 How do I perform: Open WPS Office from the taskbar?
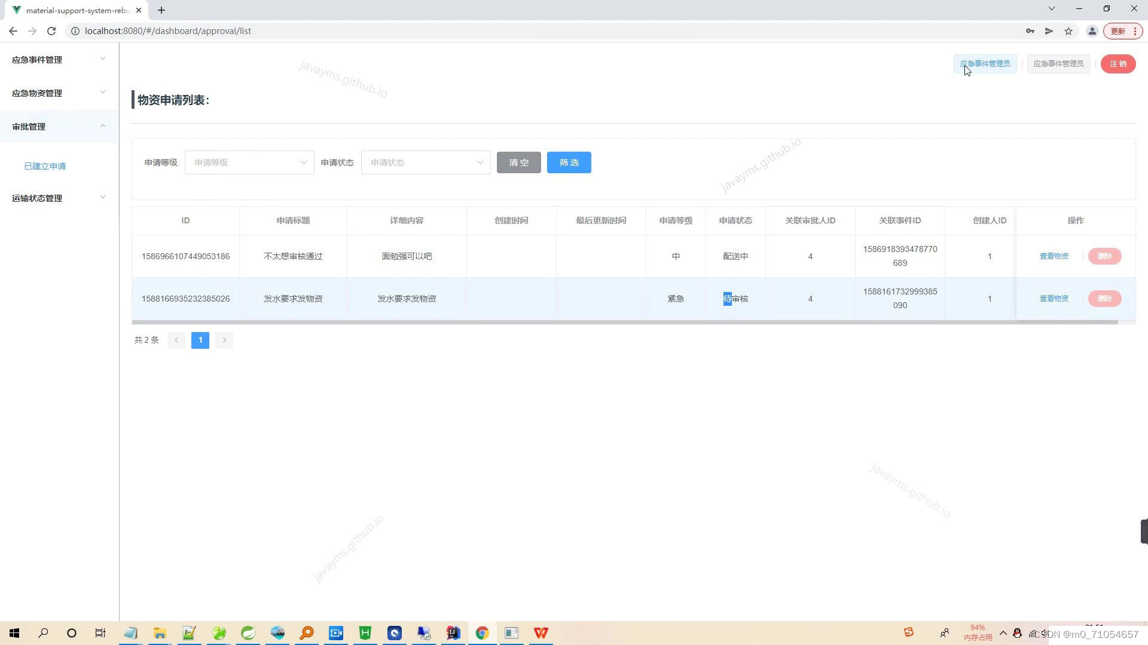541,633
